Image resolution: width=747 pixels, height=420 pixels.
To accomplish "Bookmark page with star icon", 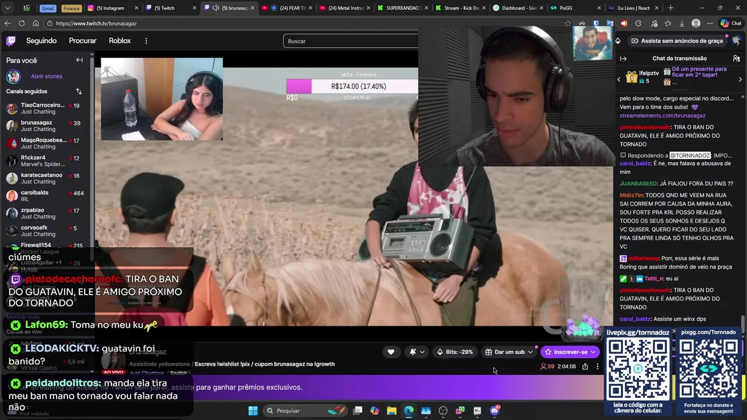I will click(568, 23).
